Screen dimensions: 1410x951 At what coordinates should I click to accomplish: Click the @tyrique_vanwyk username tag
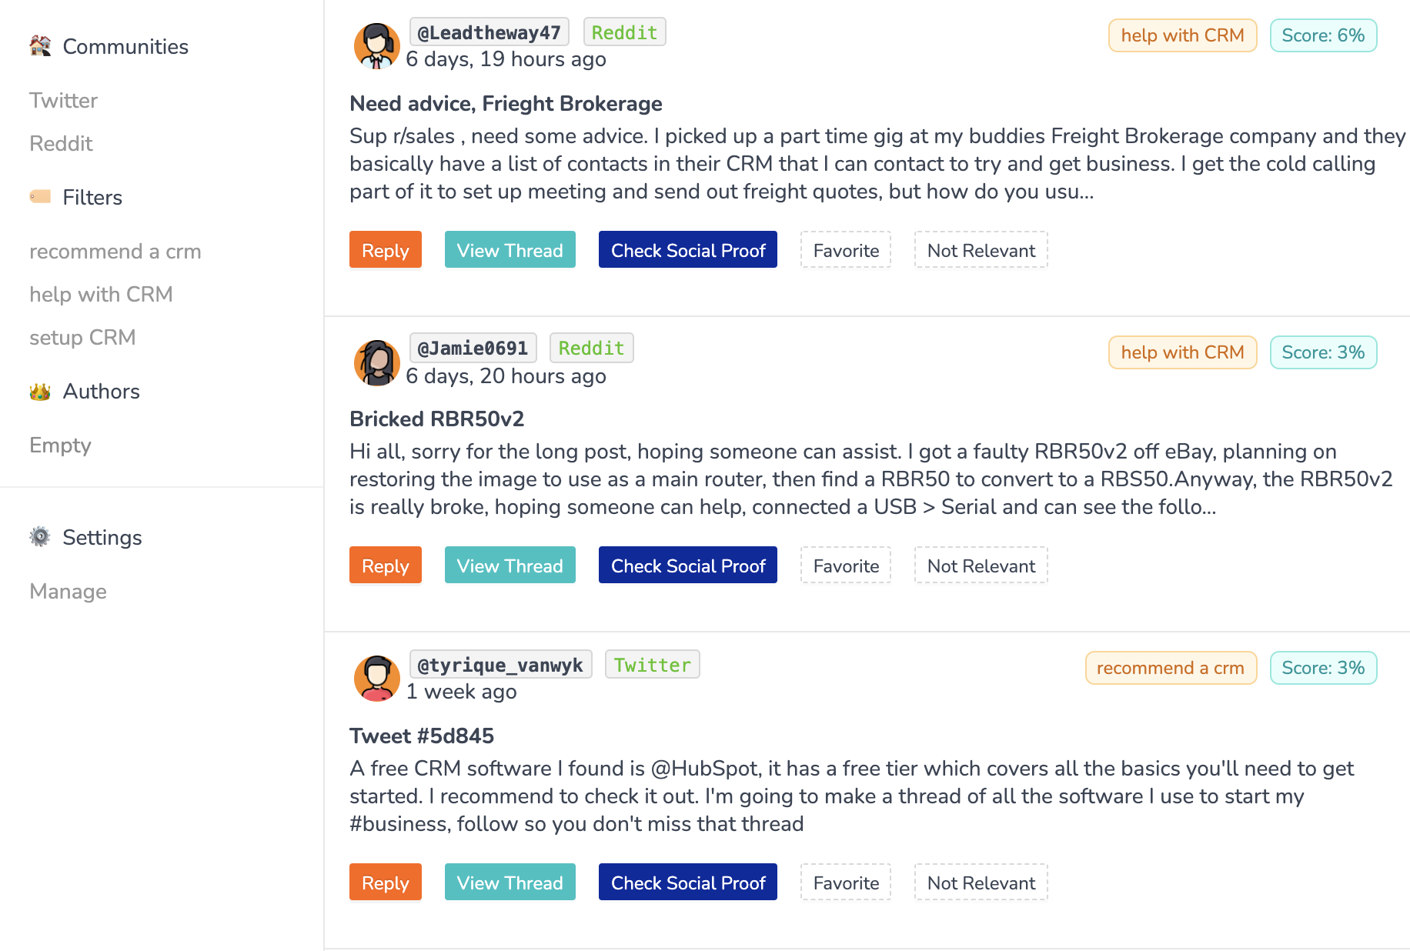[x=500, y=665]
